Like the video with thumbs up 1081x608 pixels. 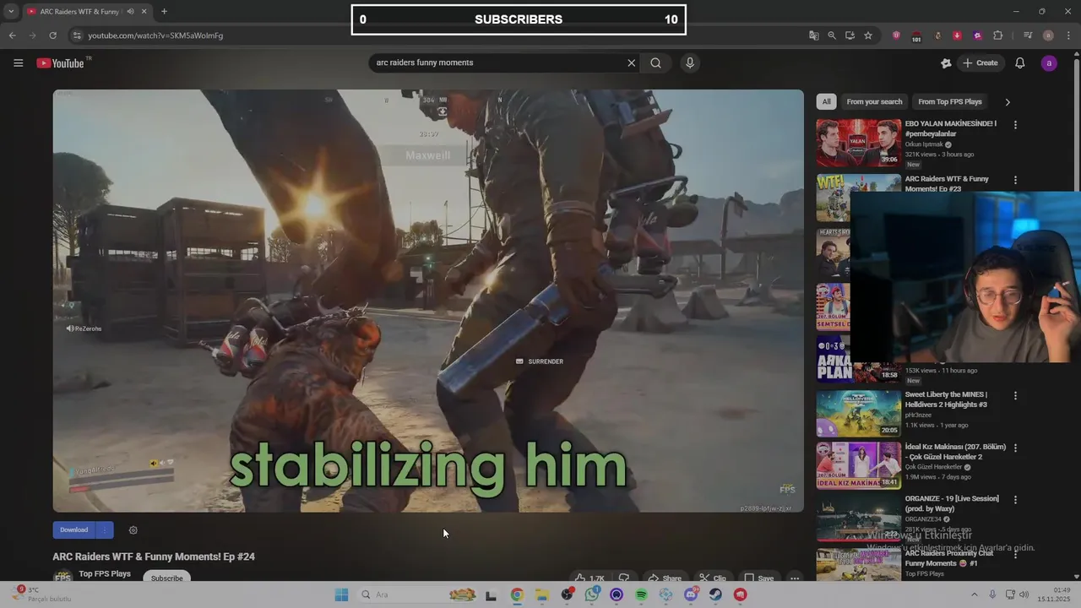pos(589,578)
